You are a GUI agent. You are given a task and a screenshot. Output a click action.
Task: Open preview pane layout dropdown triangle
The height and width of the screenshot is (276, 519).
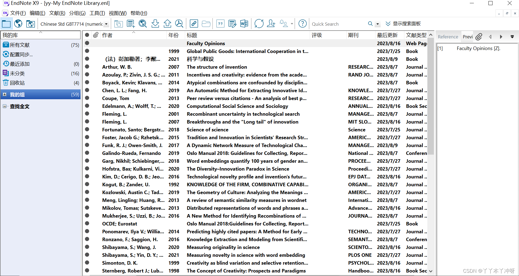click(512, 37)
